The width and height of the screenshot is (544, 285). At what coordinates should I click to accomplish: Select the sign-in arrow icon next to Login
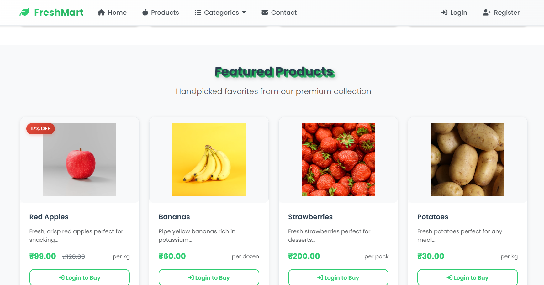[444, 13]
